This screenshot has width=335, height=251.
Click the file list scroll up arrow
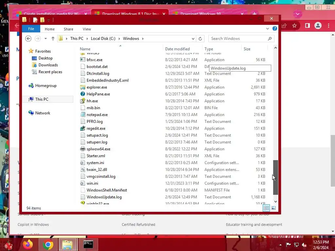pyautogui.click(x=275, y=48)
